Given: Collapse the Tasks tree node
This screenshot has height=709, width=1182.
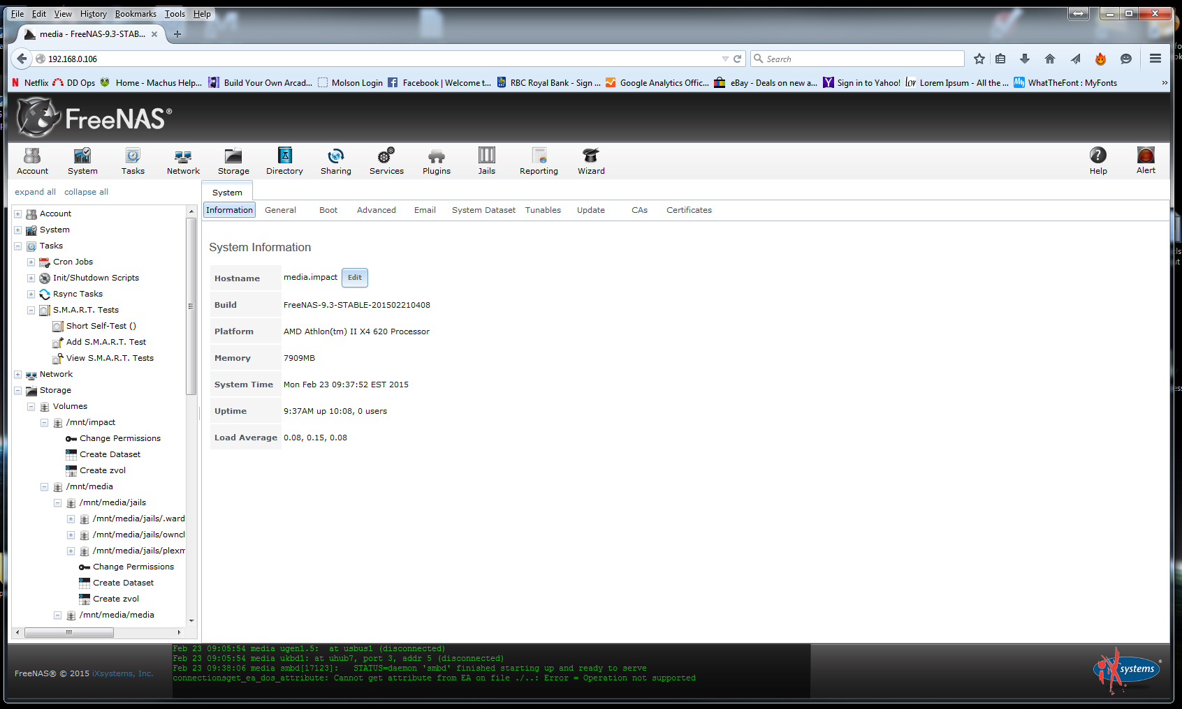Looking at the screenshot, I should (x=18, y=246).
